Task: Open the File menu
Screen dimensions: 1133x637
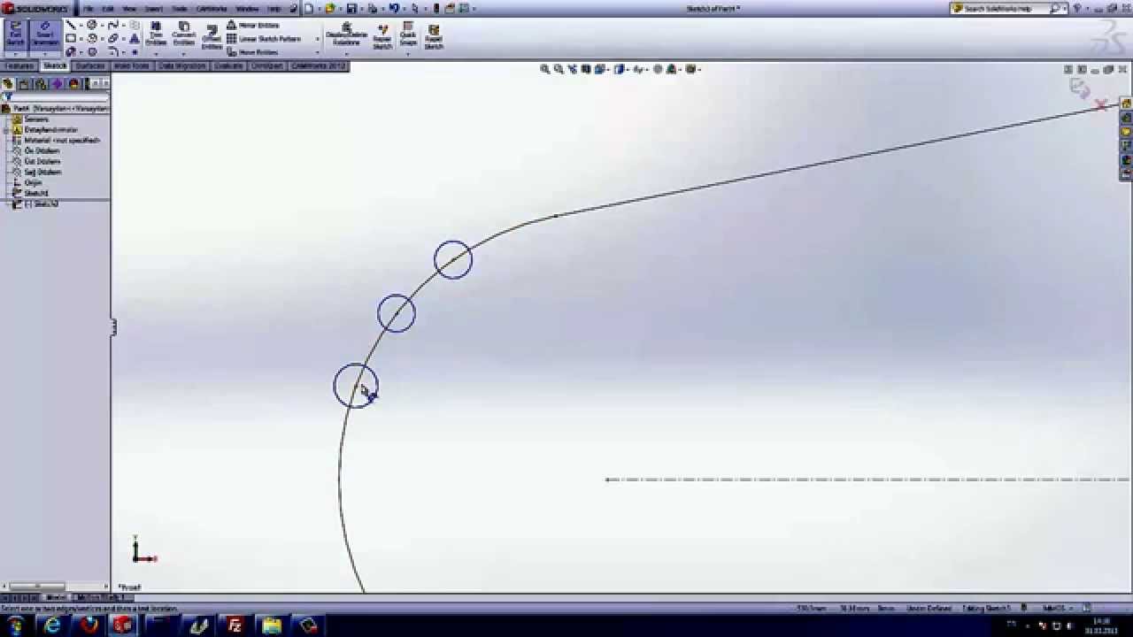Action: click(x=89, y=9)
